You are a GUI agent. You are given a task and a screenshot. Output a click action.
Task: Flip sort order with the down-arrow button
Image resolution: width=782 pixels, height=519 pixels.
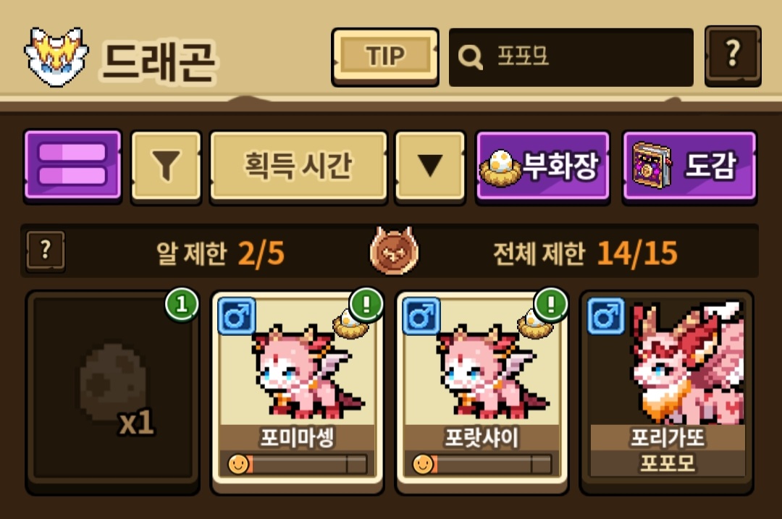coord(430,166)
